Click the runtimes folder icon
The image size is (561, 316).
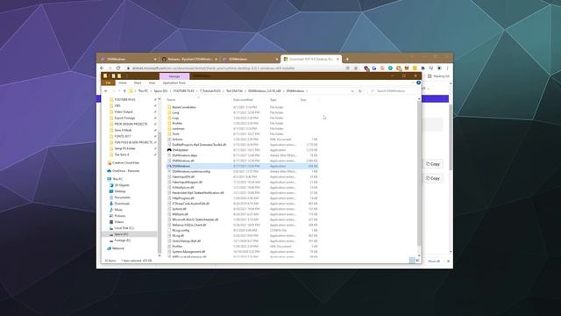(169, 129)
